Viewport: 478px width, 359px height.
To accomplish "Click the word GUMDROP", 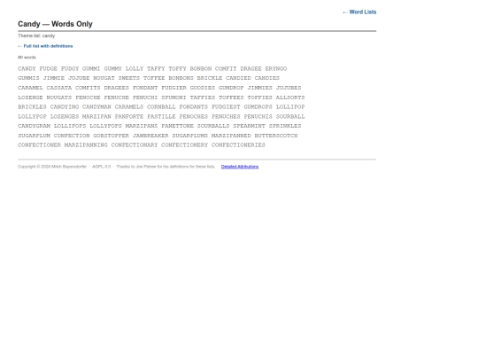I will pyautogui.click(x=231, y=88).
